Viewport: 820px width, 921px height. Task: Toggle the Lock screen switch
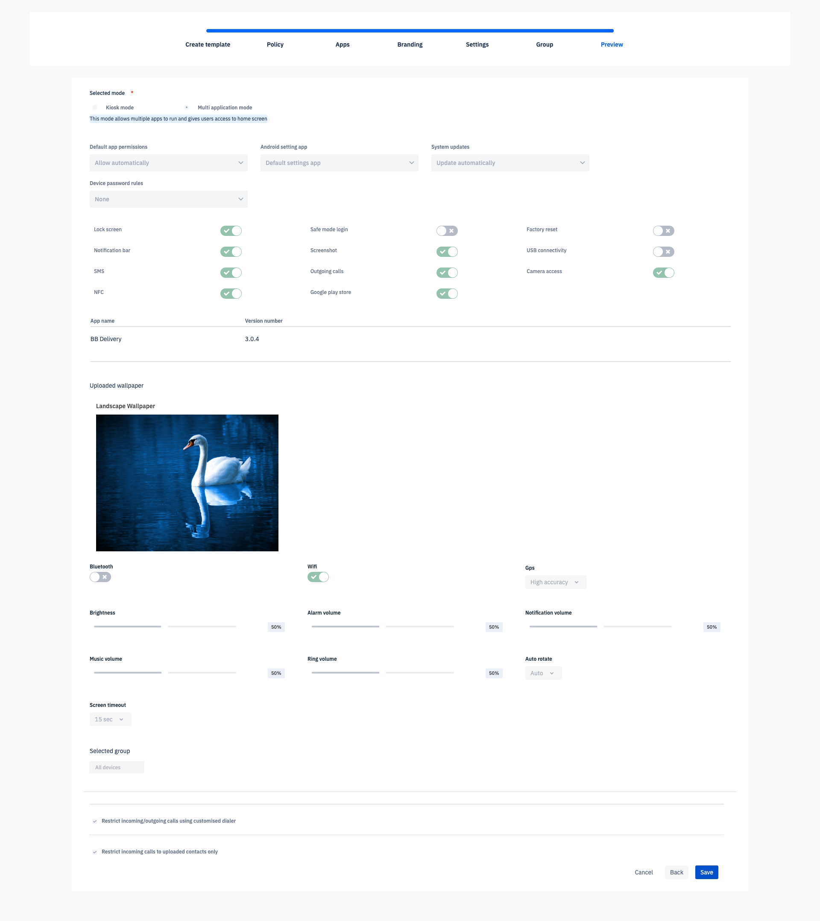pos(231,231)
